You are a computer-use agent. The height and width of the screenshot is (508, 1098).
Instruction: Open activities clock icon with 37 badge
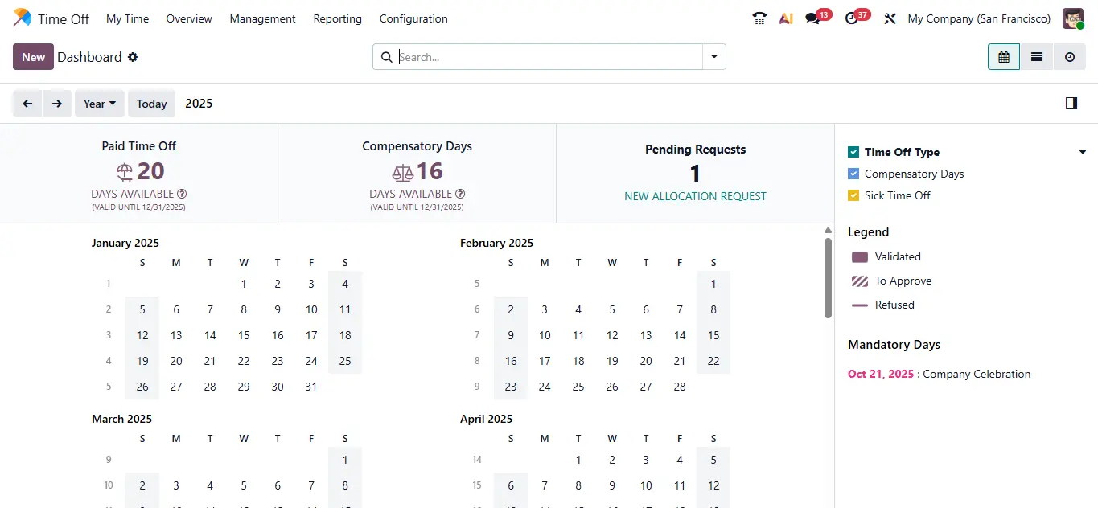pyautogui.click(x=852, y=18)
